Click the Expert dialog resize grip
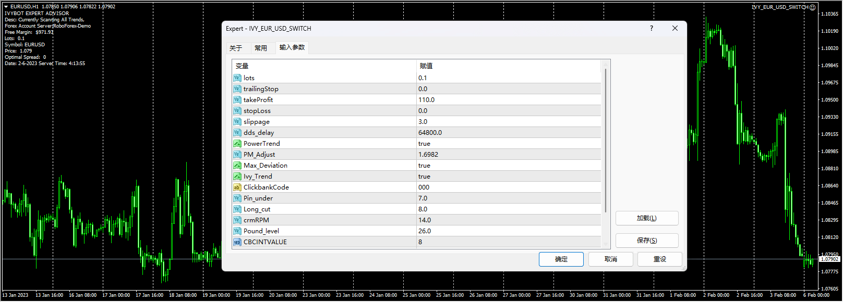The height and width of the screenshot is (302, 843). (x=684, y=268)
